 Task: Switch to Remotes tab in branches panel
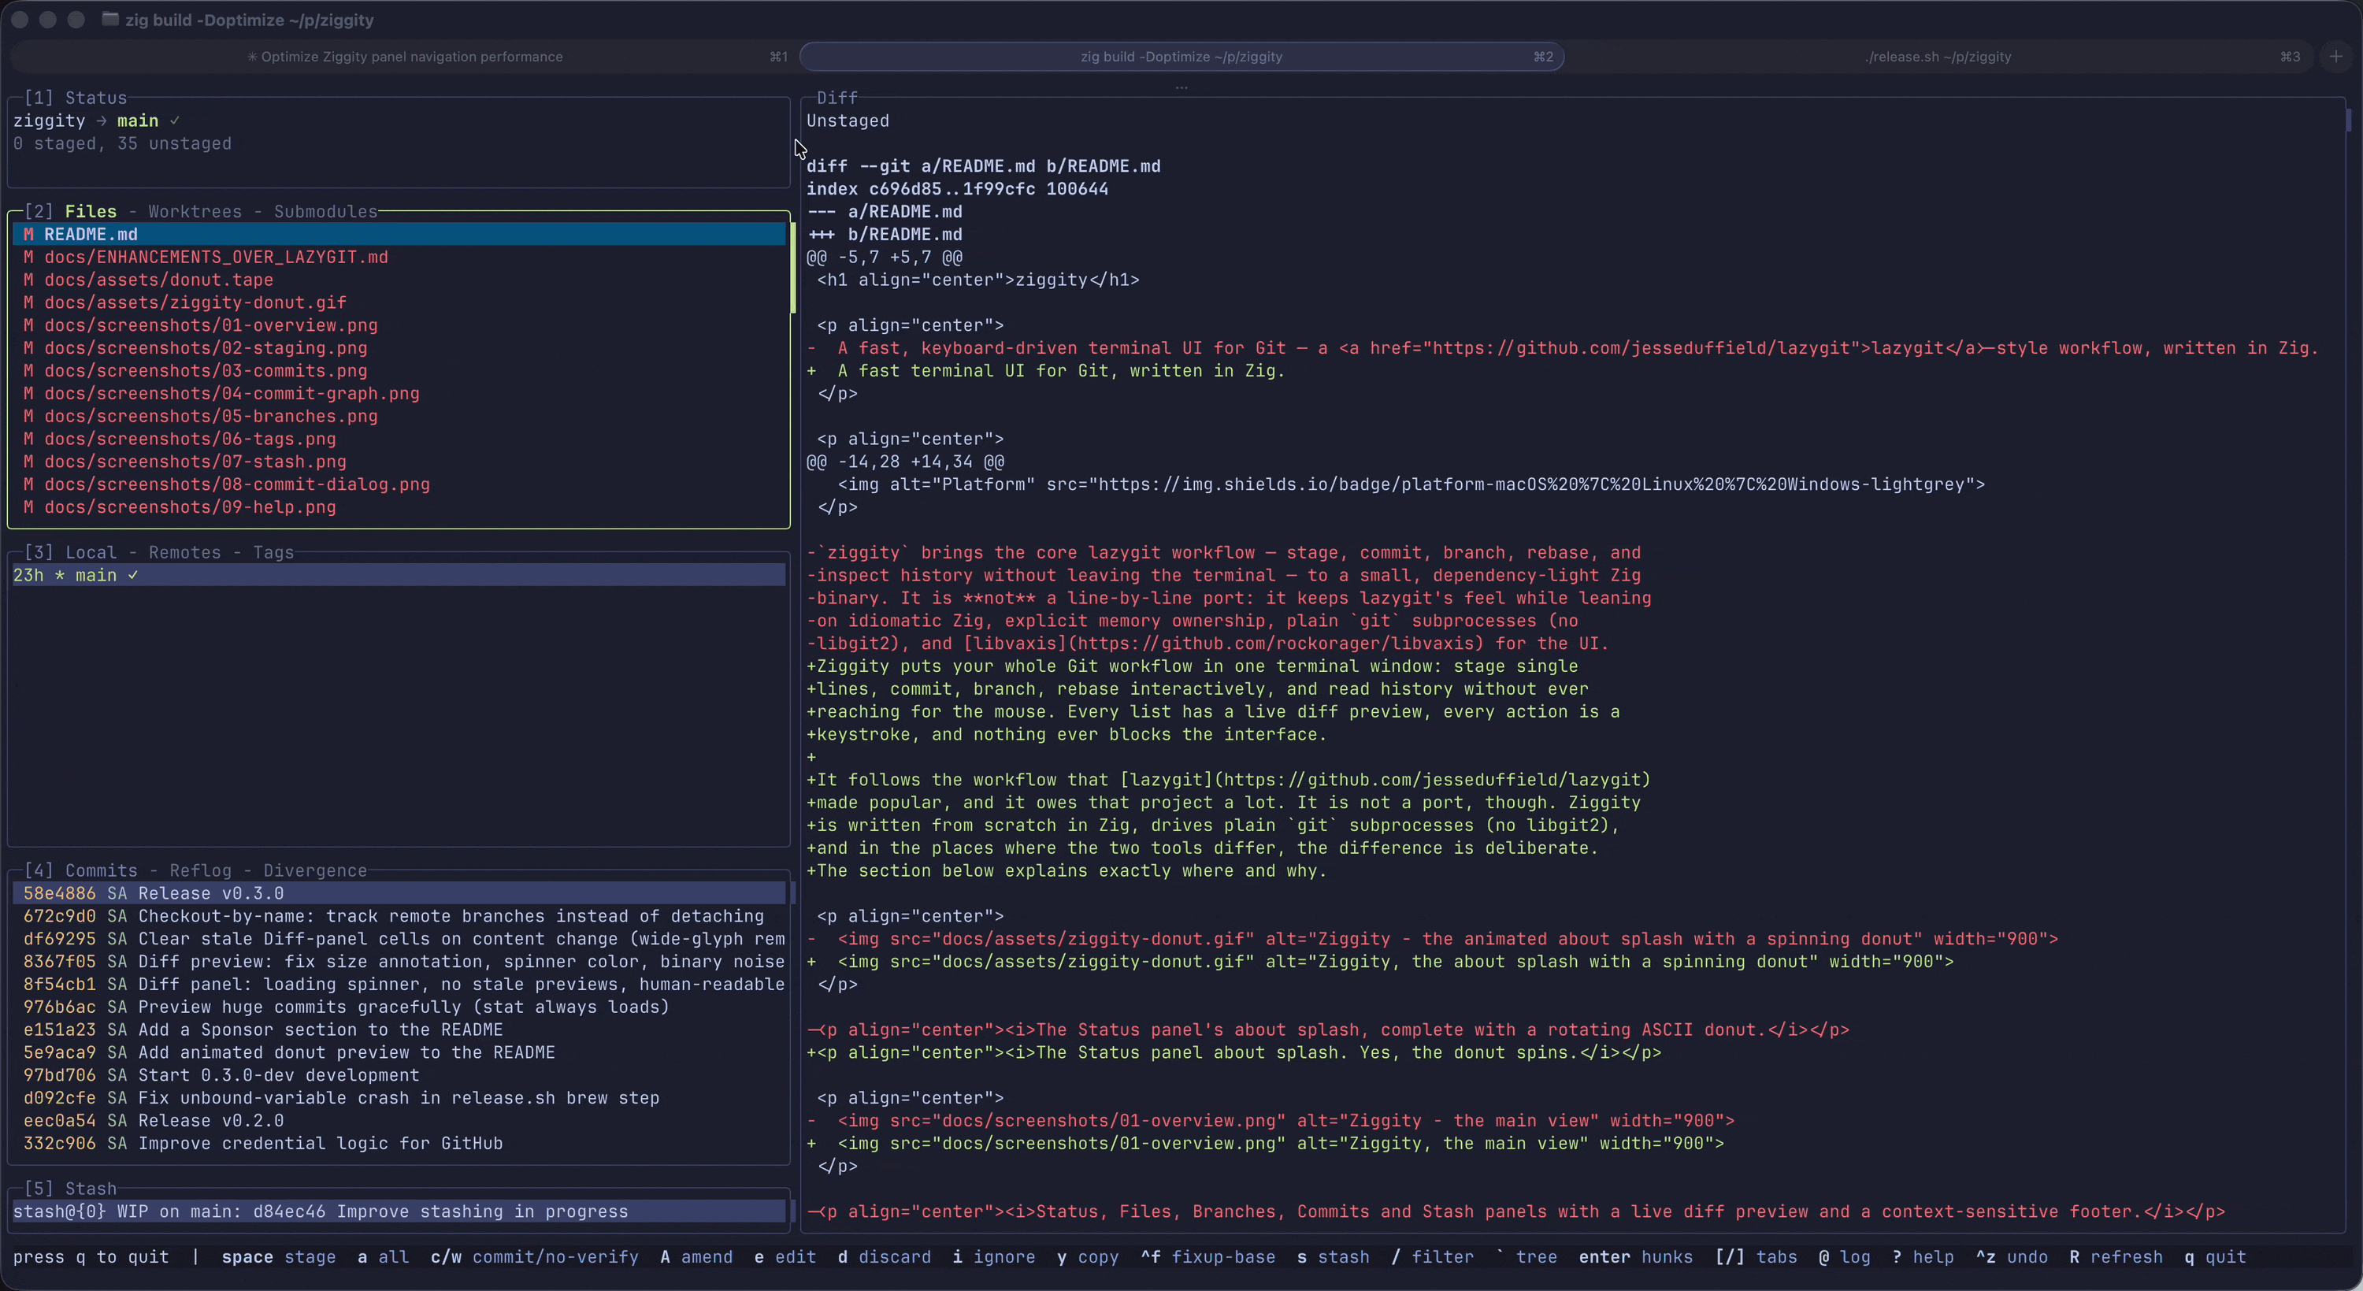tap(184, 552)
